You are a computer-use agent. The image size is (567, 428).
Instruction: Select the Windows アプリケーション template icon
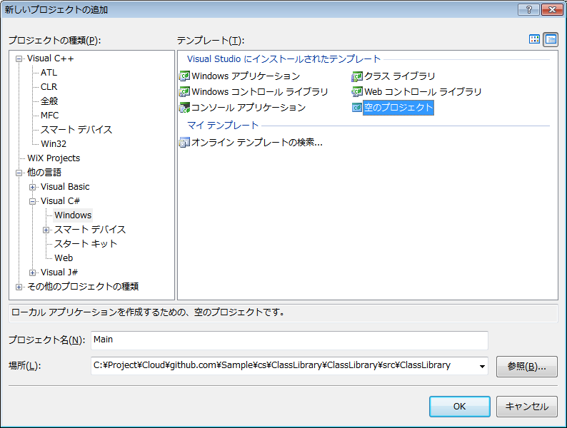coord(184,76)
